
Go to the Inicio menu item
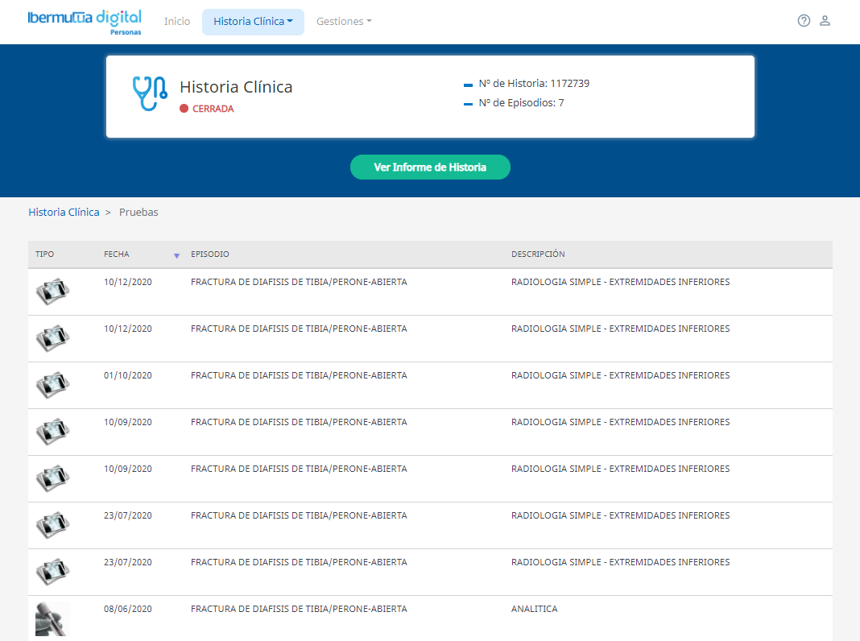(x=177, y=22)
